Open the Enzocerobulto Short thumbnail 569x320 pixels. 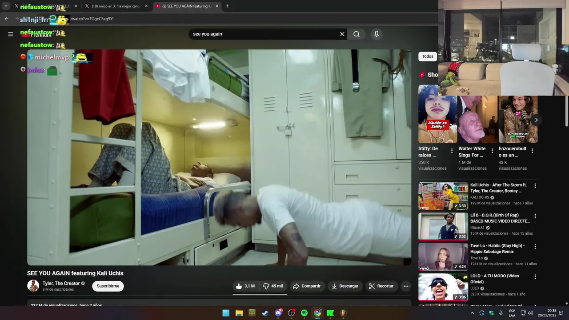[x=517, y=119]
